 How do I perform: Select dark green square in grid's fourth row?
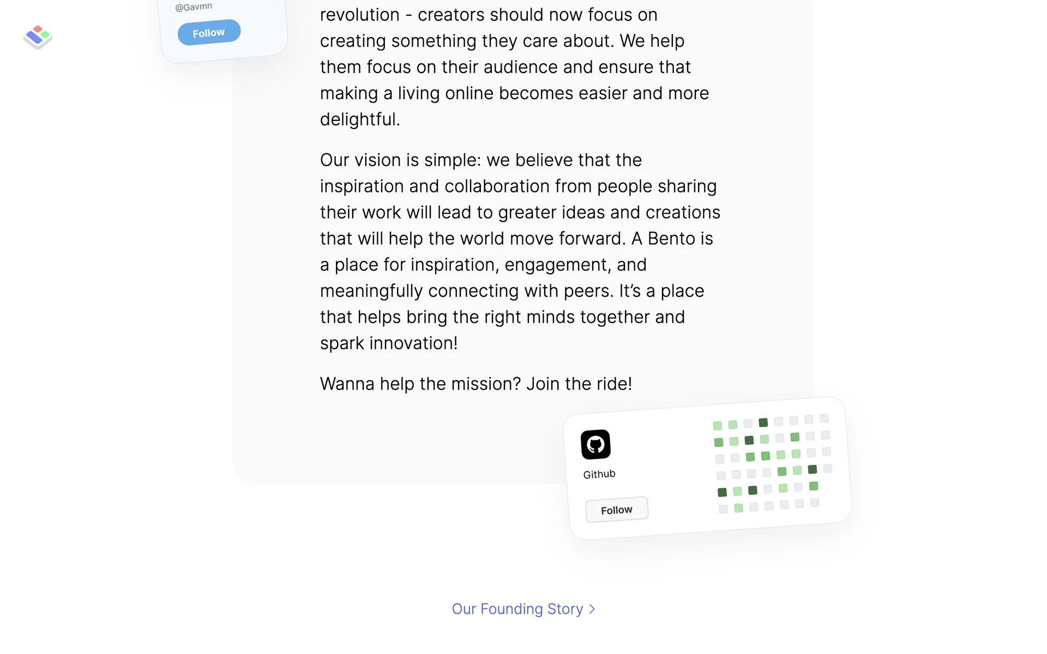tap(813, 469)
